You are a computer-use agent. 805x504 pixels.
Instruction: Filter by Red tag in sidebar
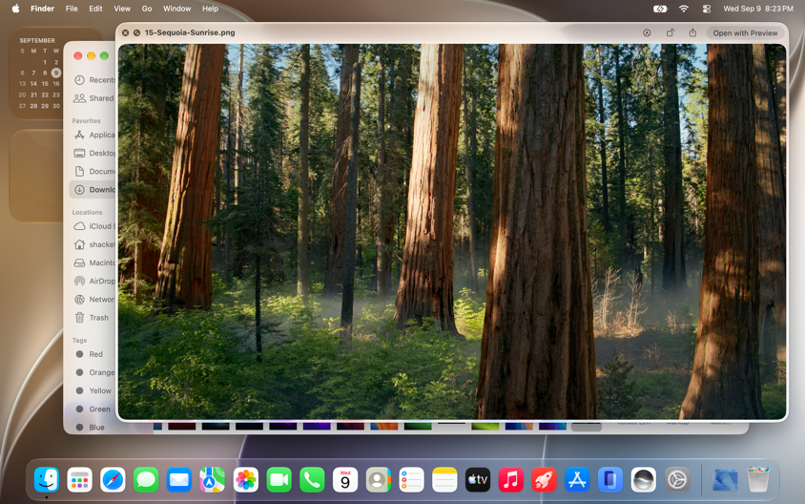coord(90,354)
